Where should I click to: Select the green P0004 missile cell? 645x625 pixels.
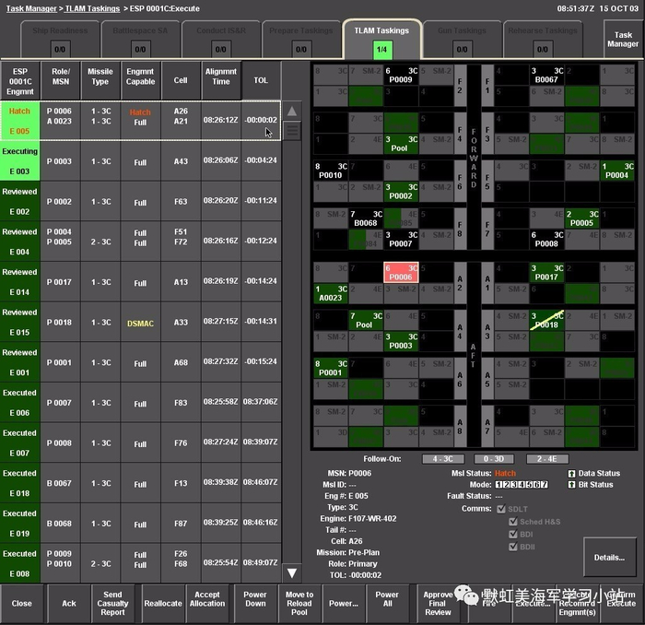tap(616, 170)
